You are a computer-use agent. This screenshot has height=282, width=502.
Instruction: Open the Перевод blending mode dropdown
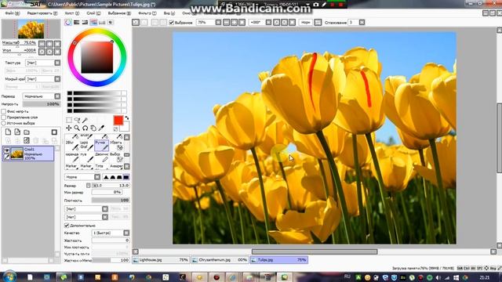[x=42, y=96]
